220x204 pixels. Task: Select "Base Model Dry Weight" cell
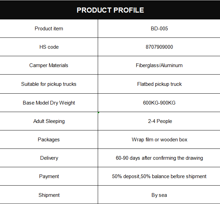point(49,103)
